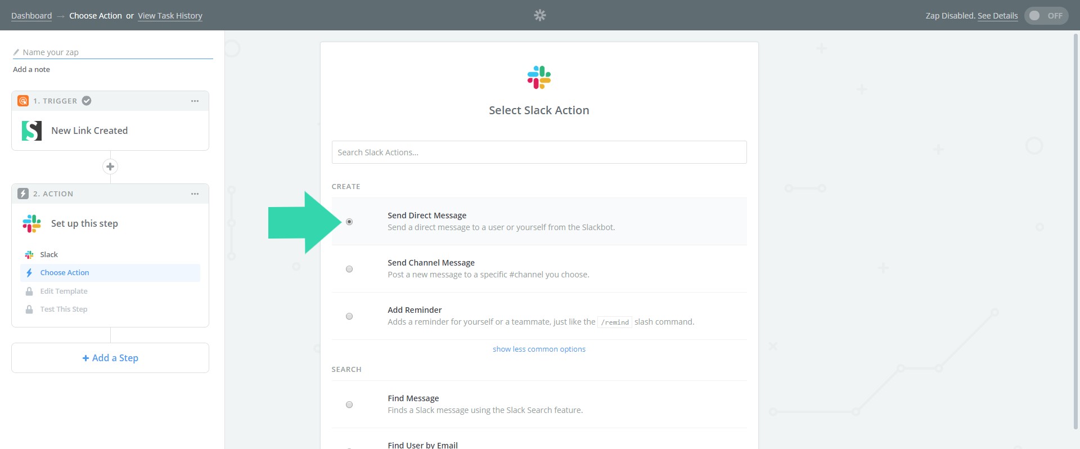
Task: Click the Slack icon beside Set up this step
Action: point(31,223)
